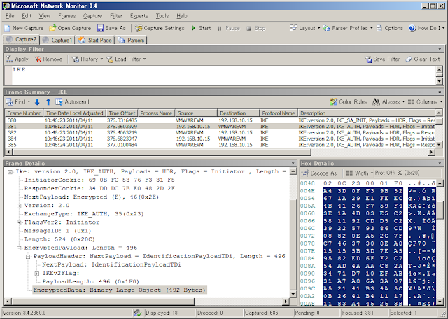This screenshot has height=319, width=448.
Task: Click the Source column header
Action: [x=196, y=113]
